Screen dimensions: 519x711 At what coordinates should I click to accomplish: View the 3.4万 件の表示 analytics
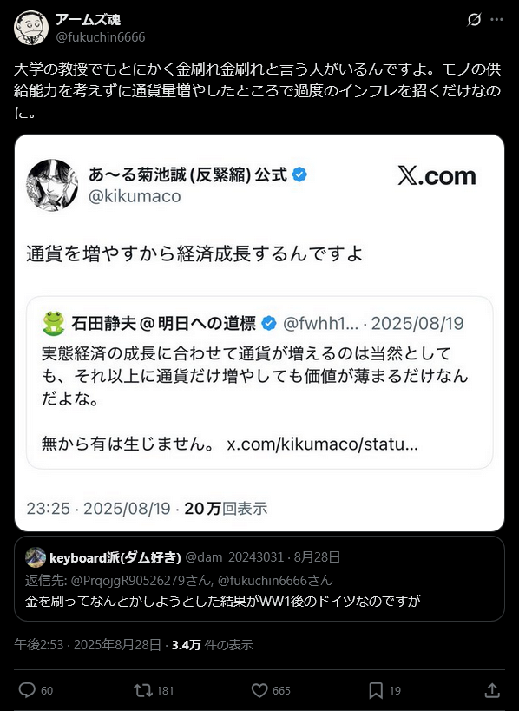(x=212, y=645)
